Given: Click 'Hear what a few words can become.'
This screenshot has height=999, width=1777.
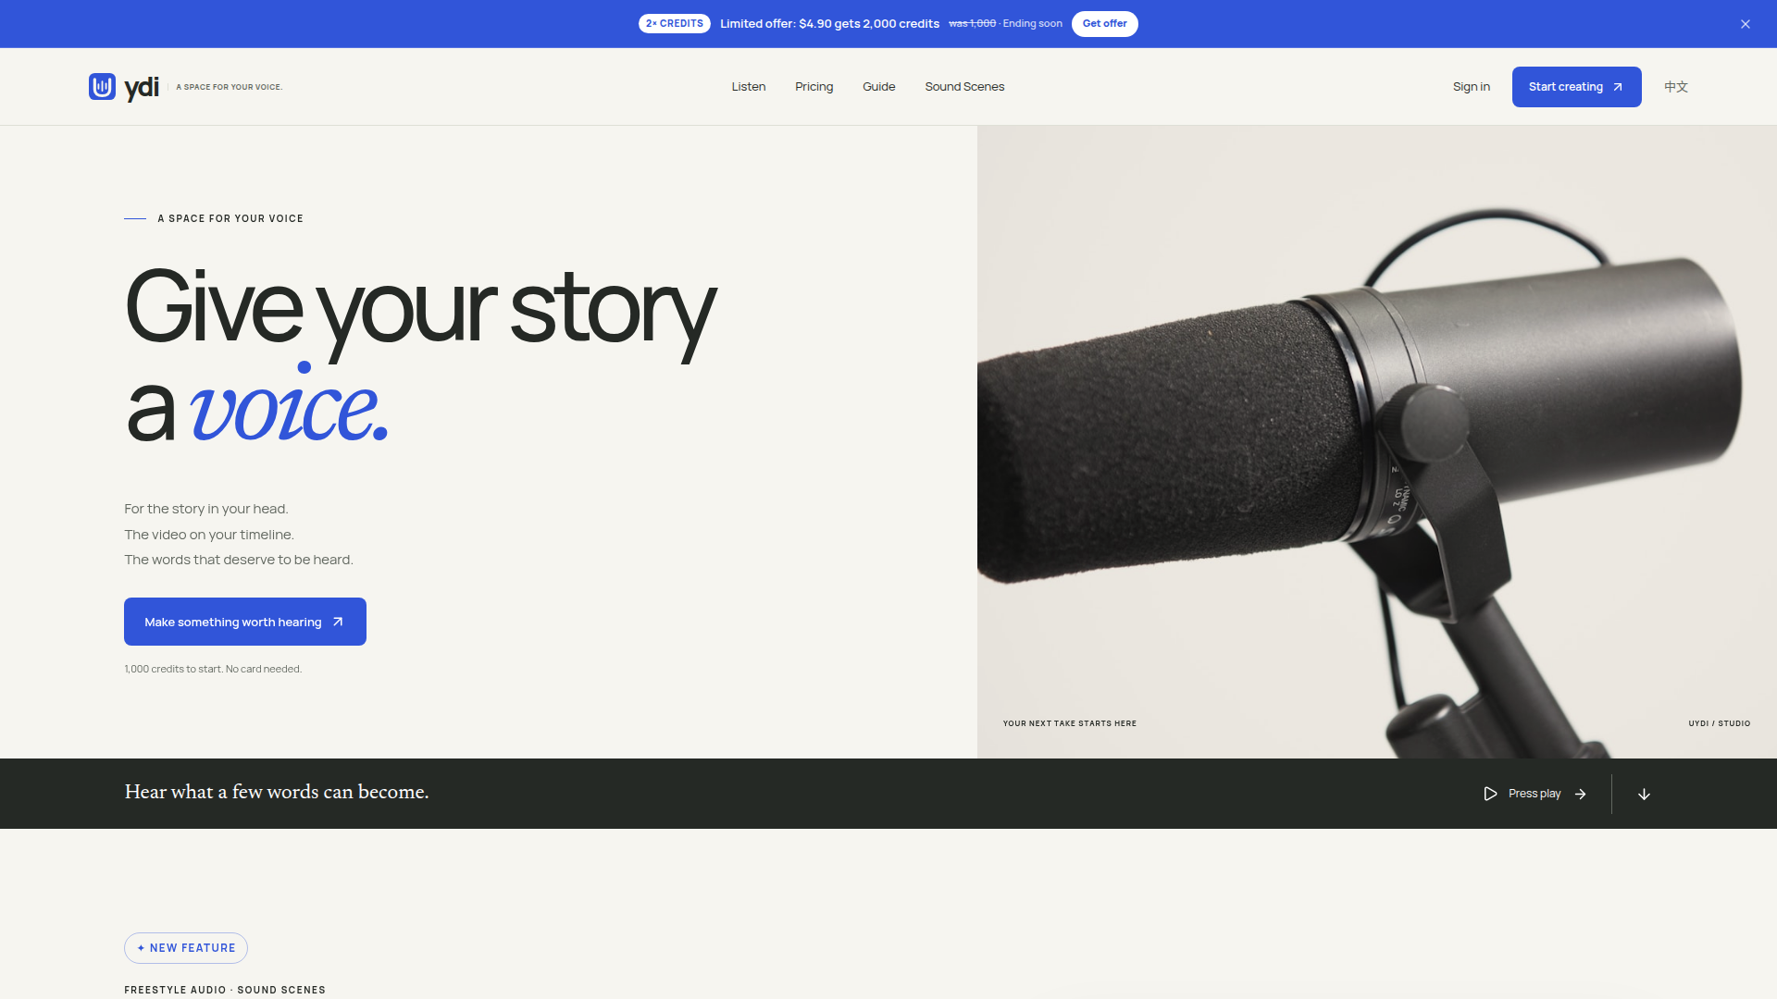Looking at the screenshot, I should click(277, 792).
